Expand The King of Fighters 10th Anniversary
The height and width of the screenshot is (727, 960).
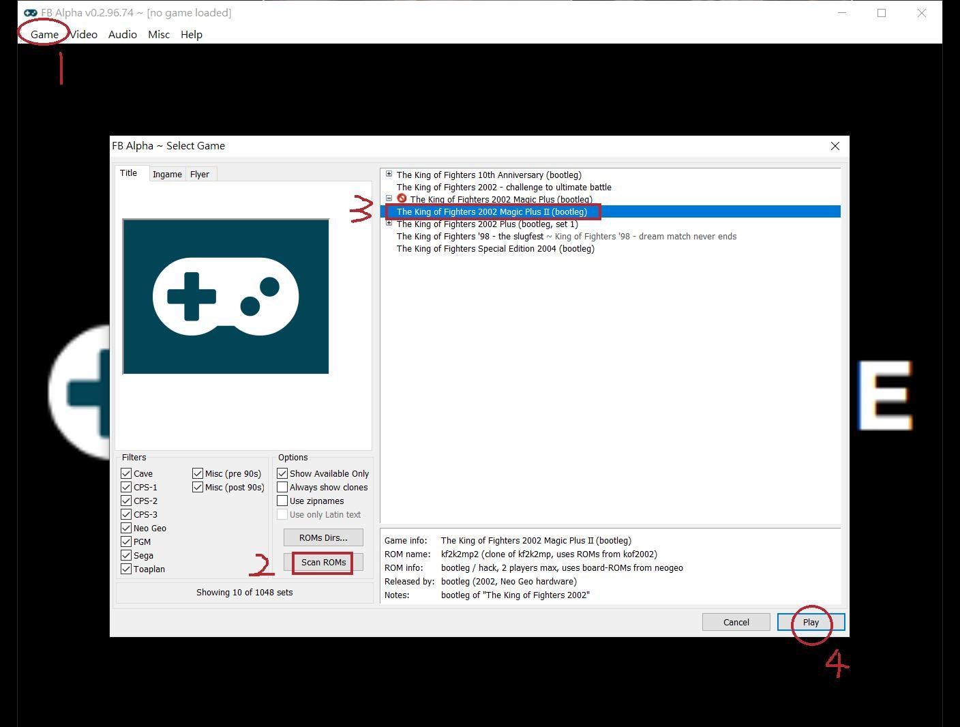tap(389, 174)
